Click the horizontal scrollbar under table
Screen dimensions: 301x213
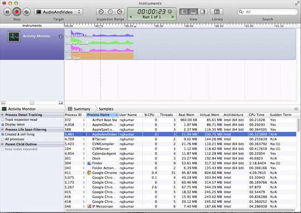click(x=180, y=210)
